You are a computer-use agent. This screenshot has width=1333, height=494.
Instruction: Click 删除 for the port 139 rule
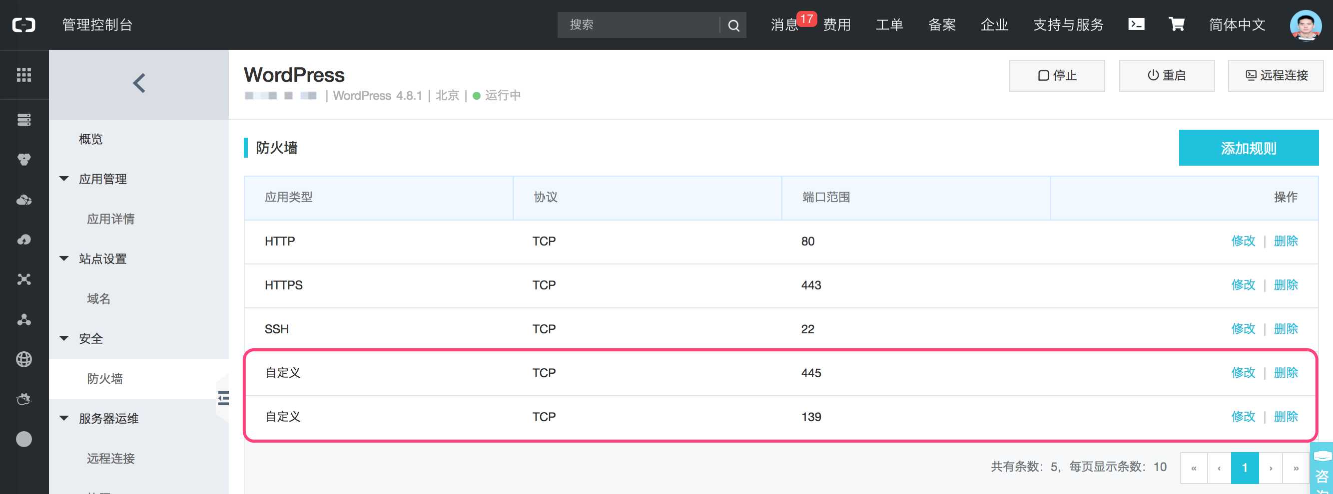[x=1286, y=417]
